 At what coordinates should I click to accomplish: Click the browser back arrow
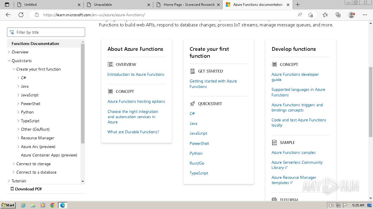tap(8, 15)
